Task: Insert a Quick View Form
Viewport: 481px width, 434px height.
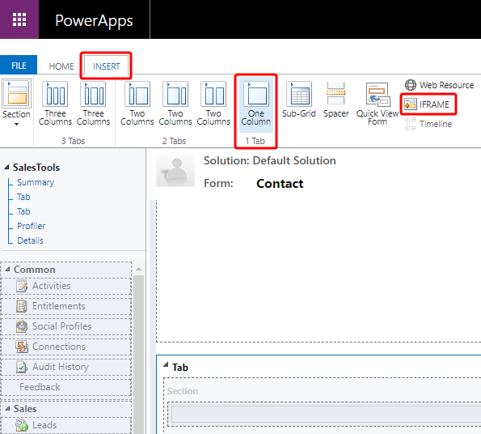Action: [x=378, y=104]
